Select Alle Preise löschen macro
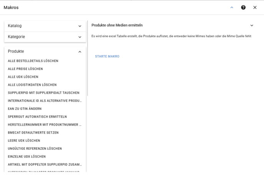264x177 pixels. pyautogui.click(x=25, y=69)
